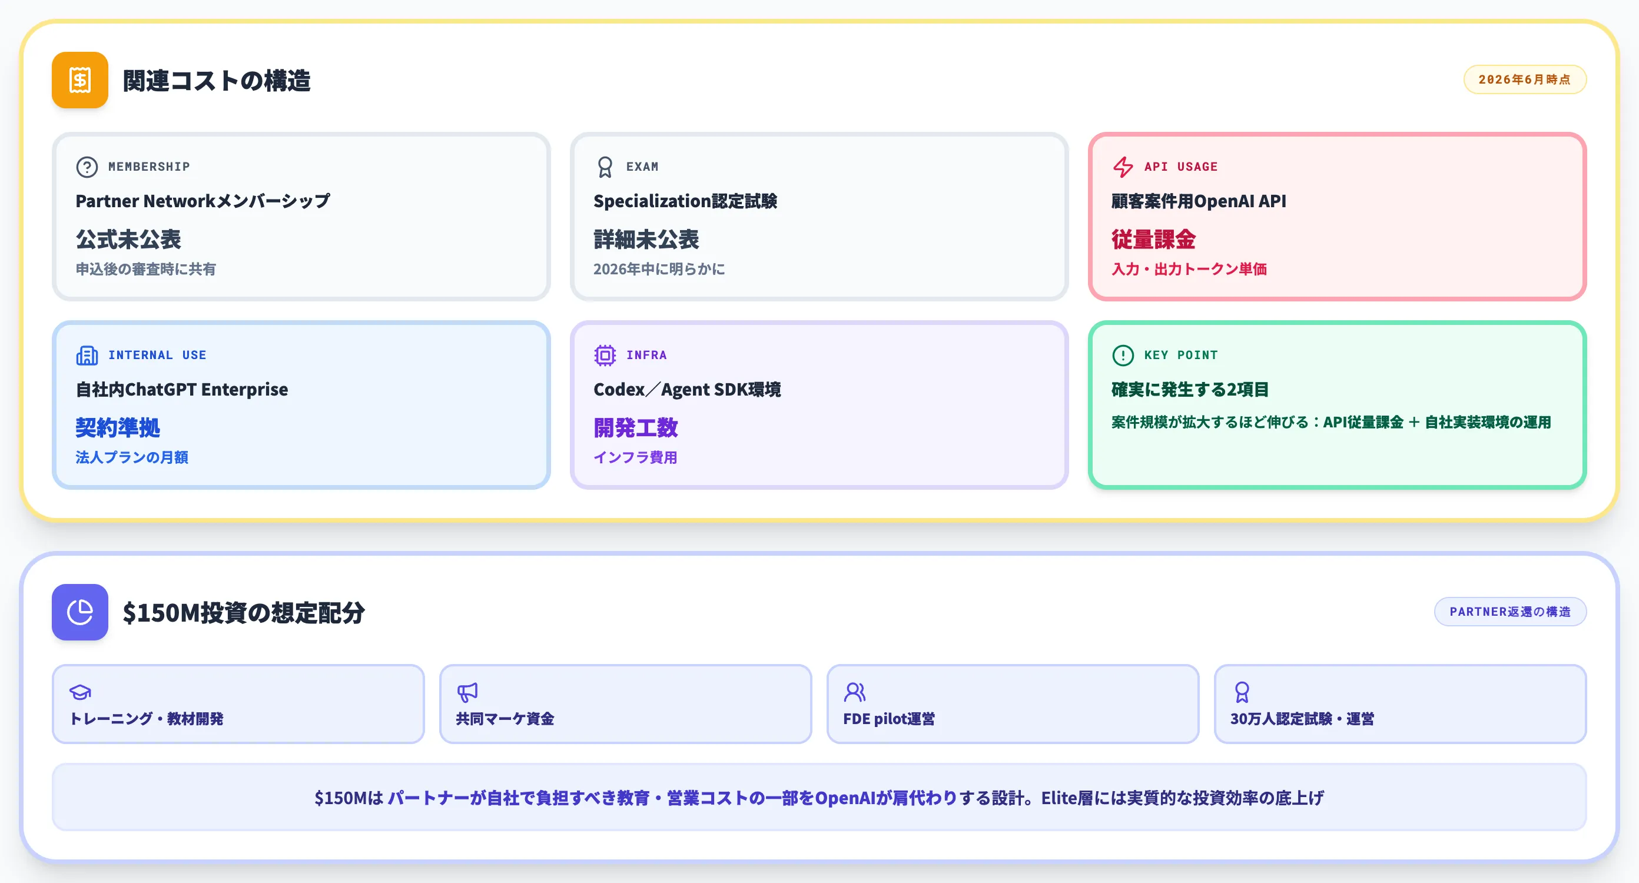Click the KEY POINT category label
The image size is (1639, 883).
click(1181, 355)
